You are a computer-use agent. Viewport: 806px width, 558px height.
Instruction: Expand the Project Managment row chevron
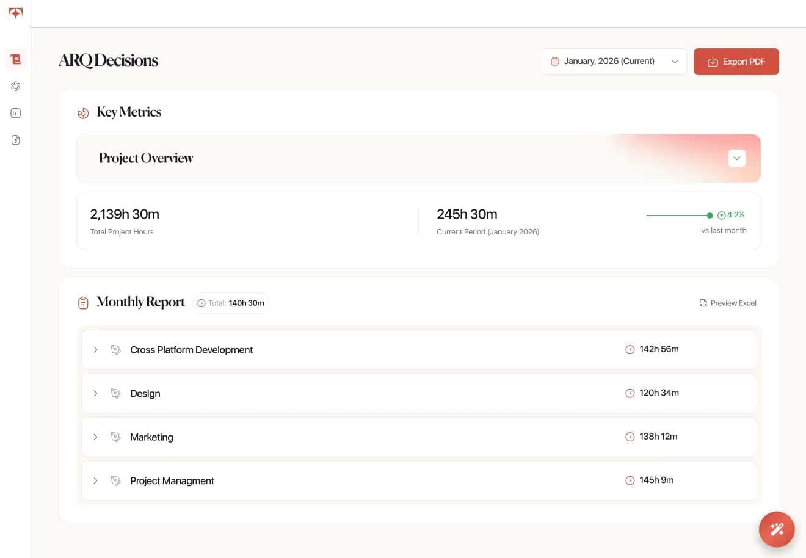coord(95,480)
